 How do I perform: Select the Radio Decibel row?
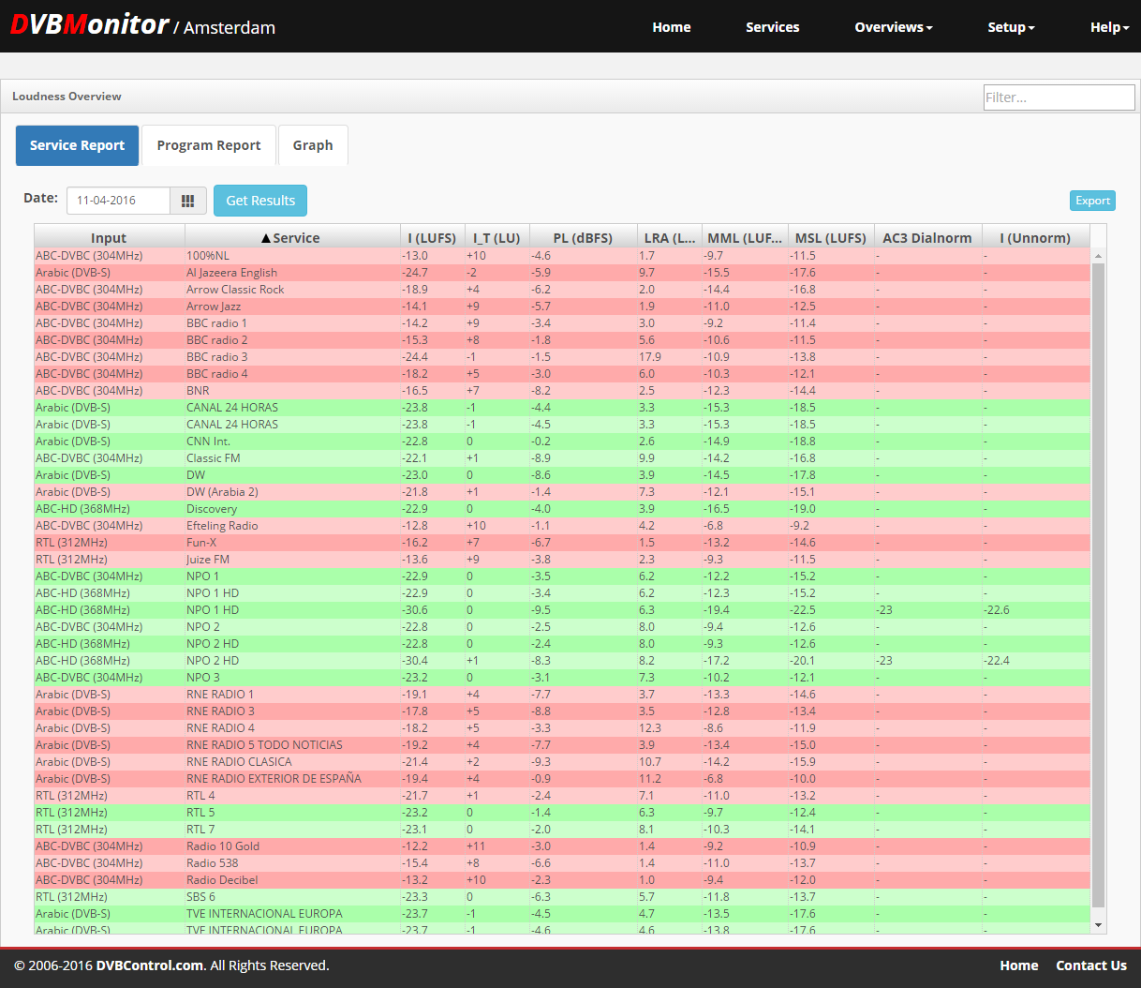pyautogui.click(x=562, y=880)
